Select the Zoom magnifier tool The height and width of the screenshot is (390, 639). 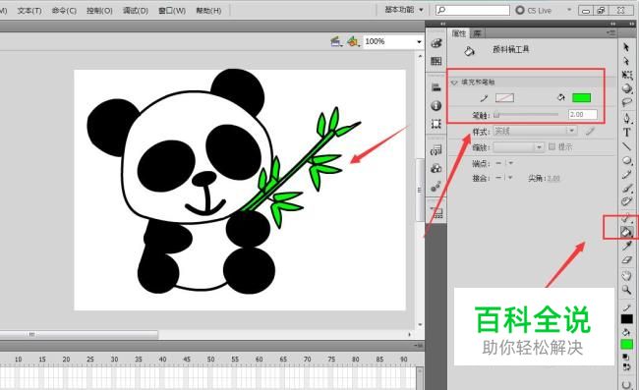(x=627, y=290)
